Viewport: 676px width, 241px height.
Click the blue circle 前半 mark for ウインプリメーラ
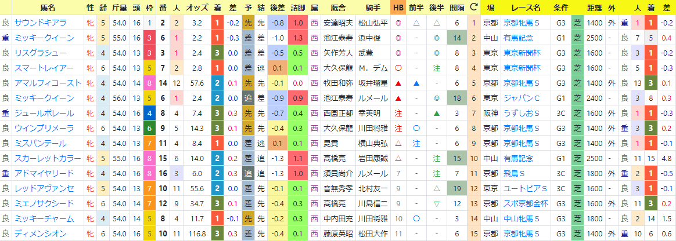(416, 128)
